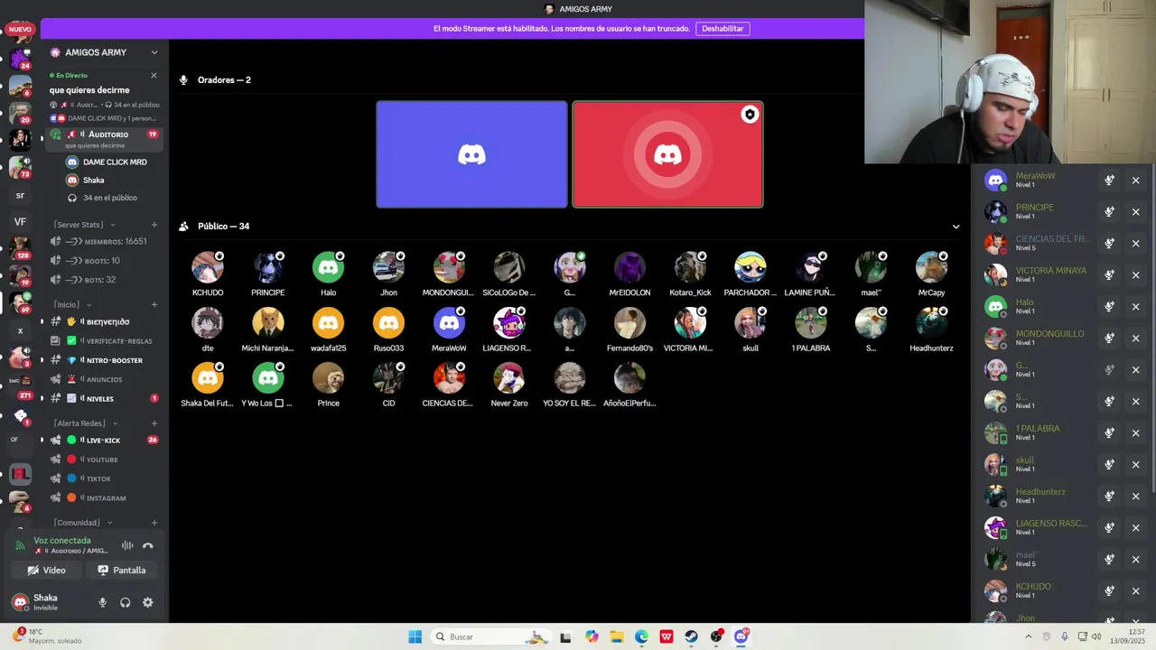1156x650 pixels.
Task: Select the blue speaker tile
Action: click(471, 154)
